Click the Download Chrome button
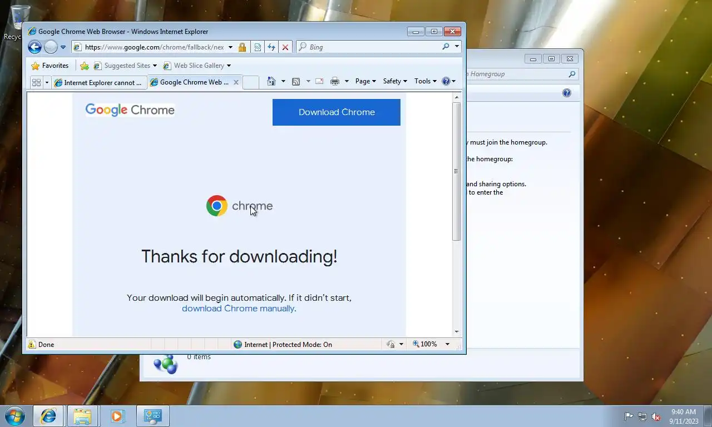Viewport: 712px width, 427px height. (x=337, y=112)
